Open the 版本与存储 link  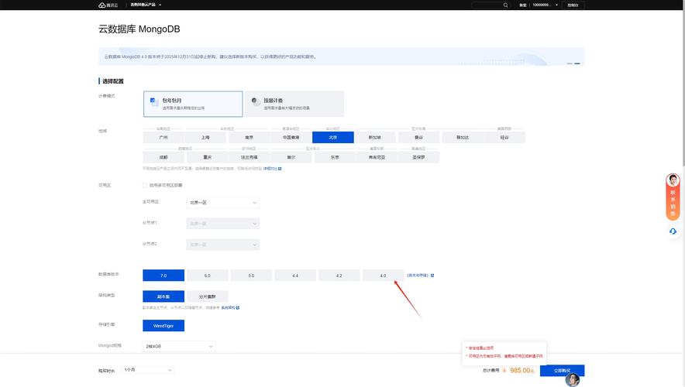point(420,275)
